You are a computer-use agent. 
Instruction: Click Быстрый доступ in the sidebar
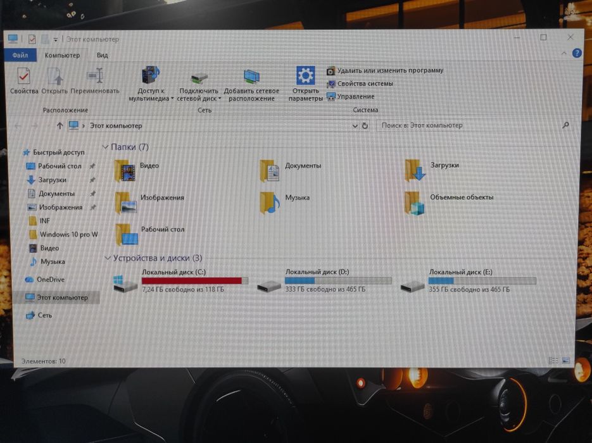(x=58, y=153)
